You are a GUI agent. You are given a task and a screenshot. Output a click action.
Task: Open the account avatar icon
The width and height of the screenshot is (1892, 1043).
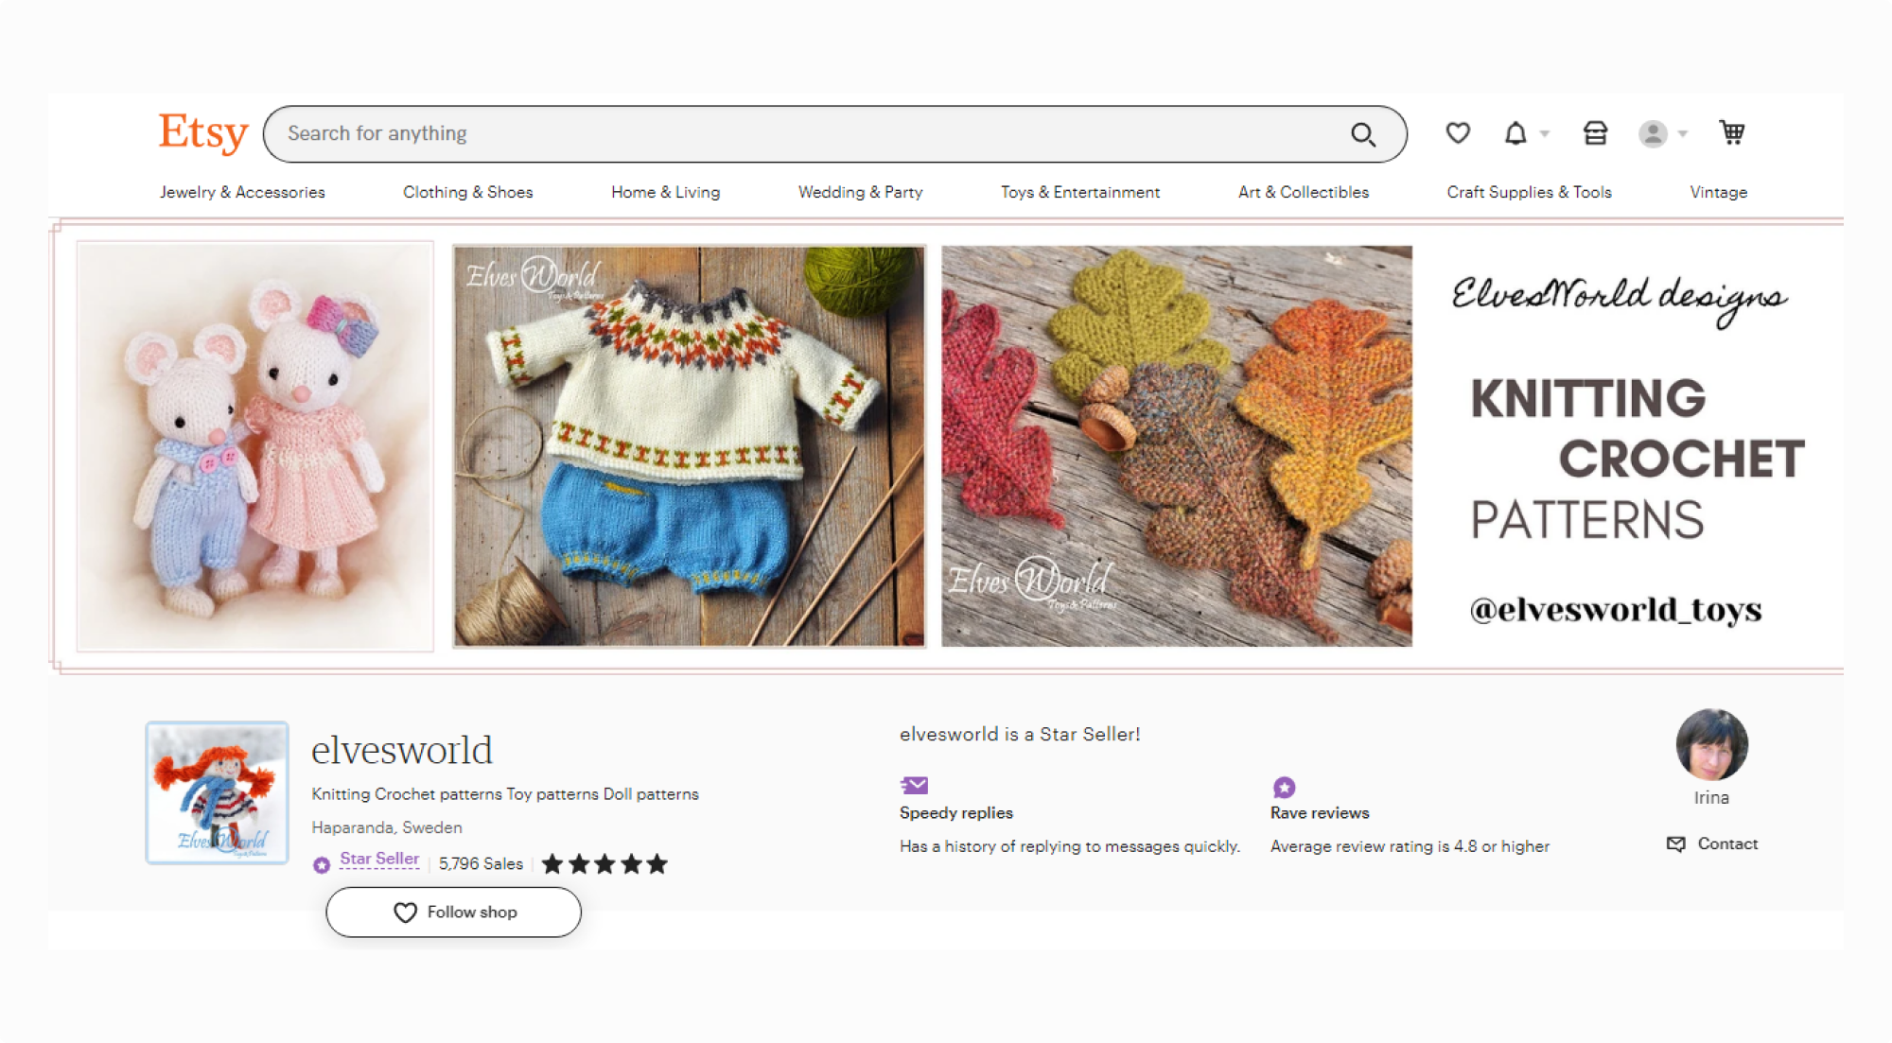[x=1653, y=133]
